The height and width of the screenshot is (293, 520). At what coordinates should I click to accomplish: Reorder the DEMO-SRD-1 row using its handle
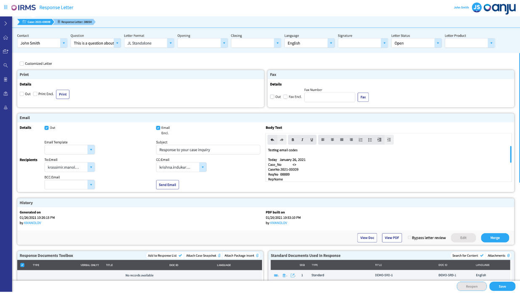point(276,275)
